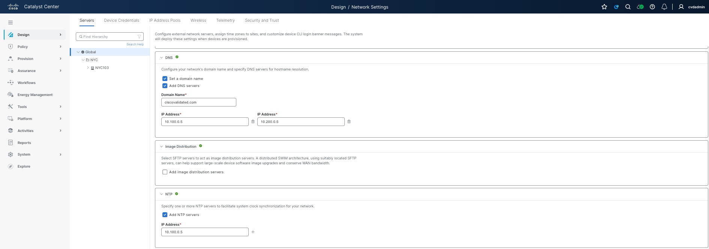Expand the Design menu chevron
709x249 pixels.
click(60, 34)
